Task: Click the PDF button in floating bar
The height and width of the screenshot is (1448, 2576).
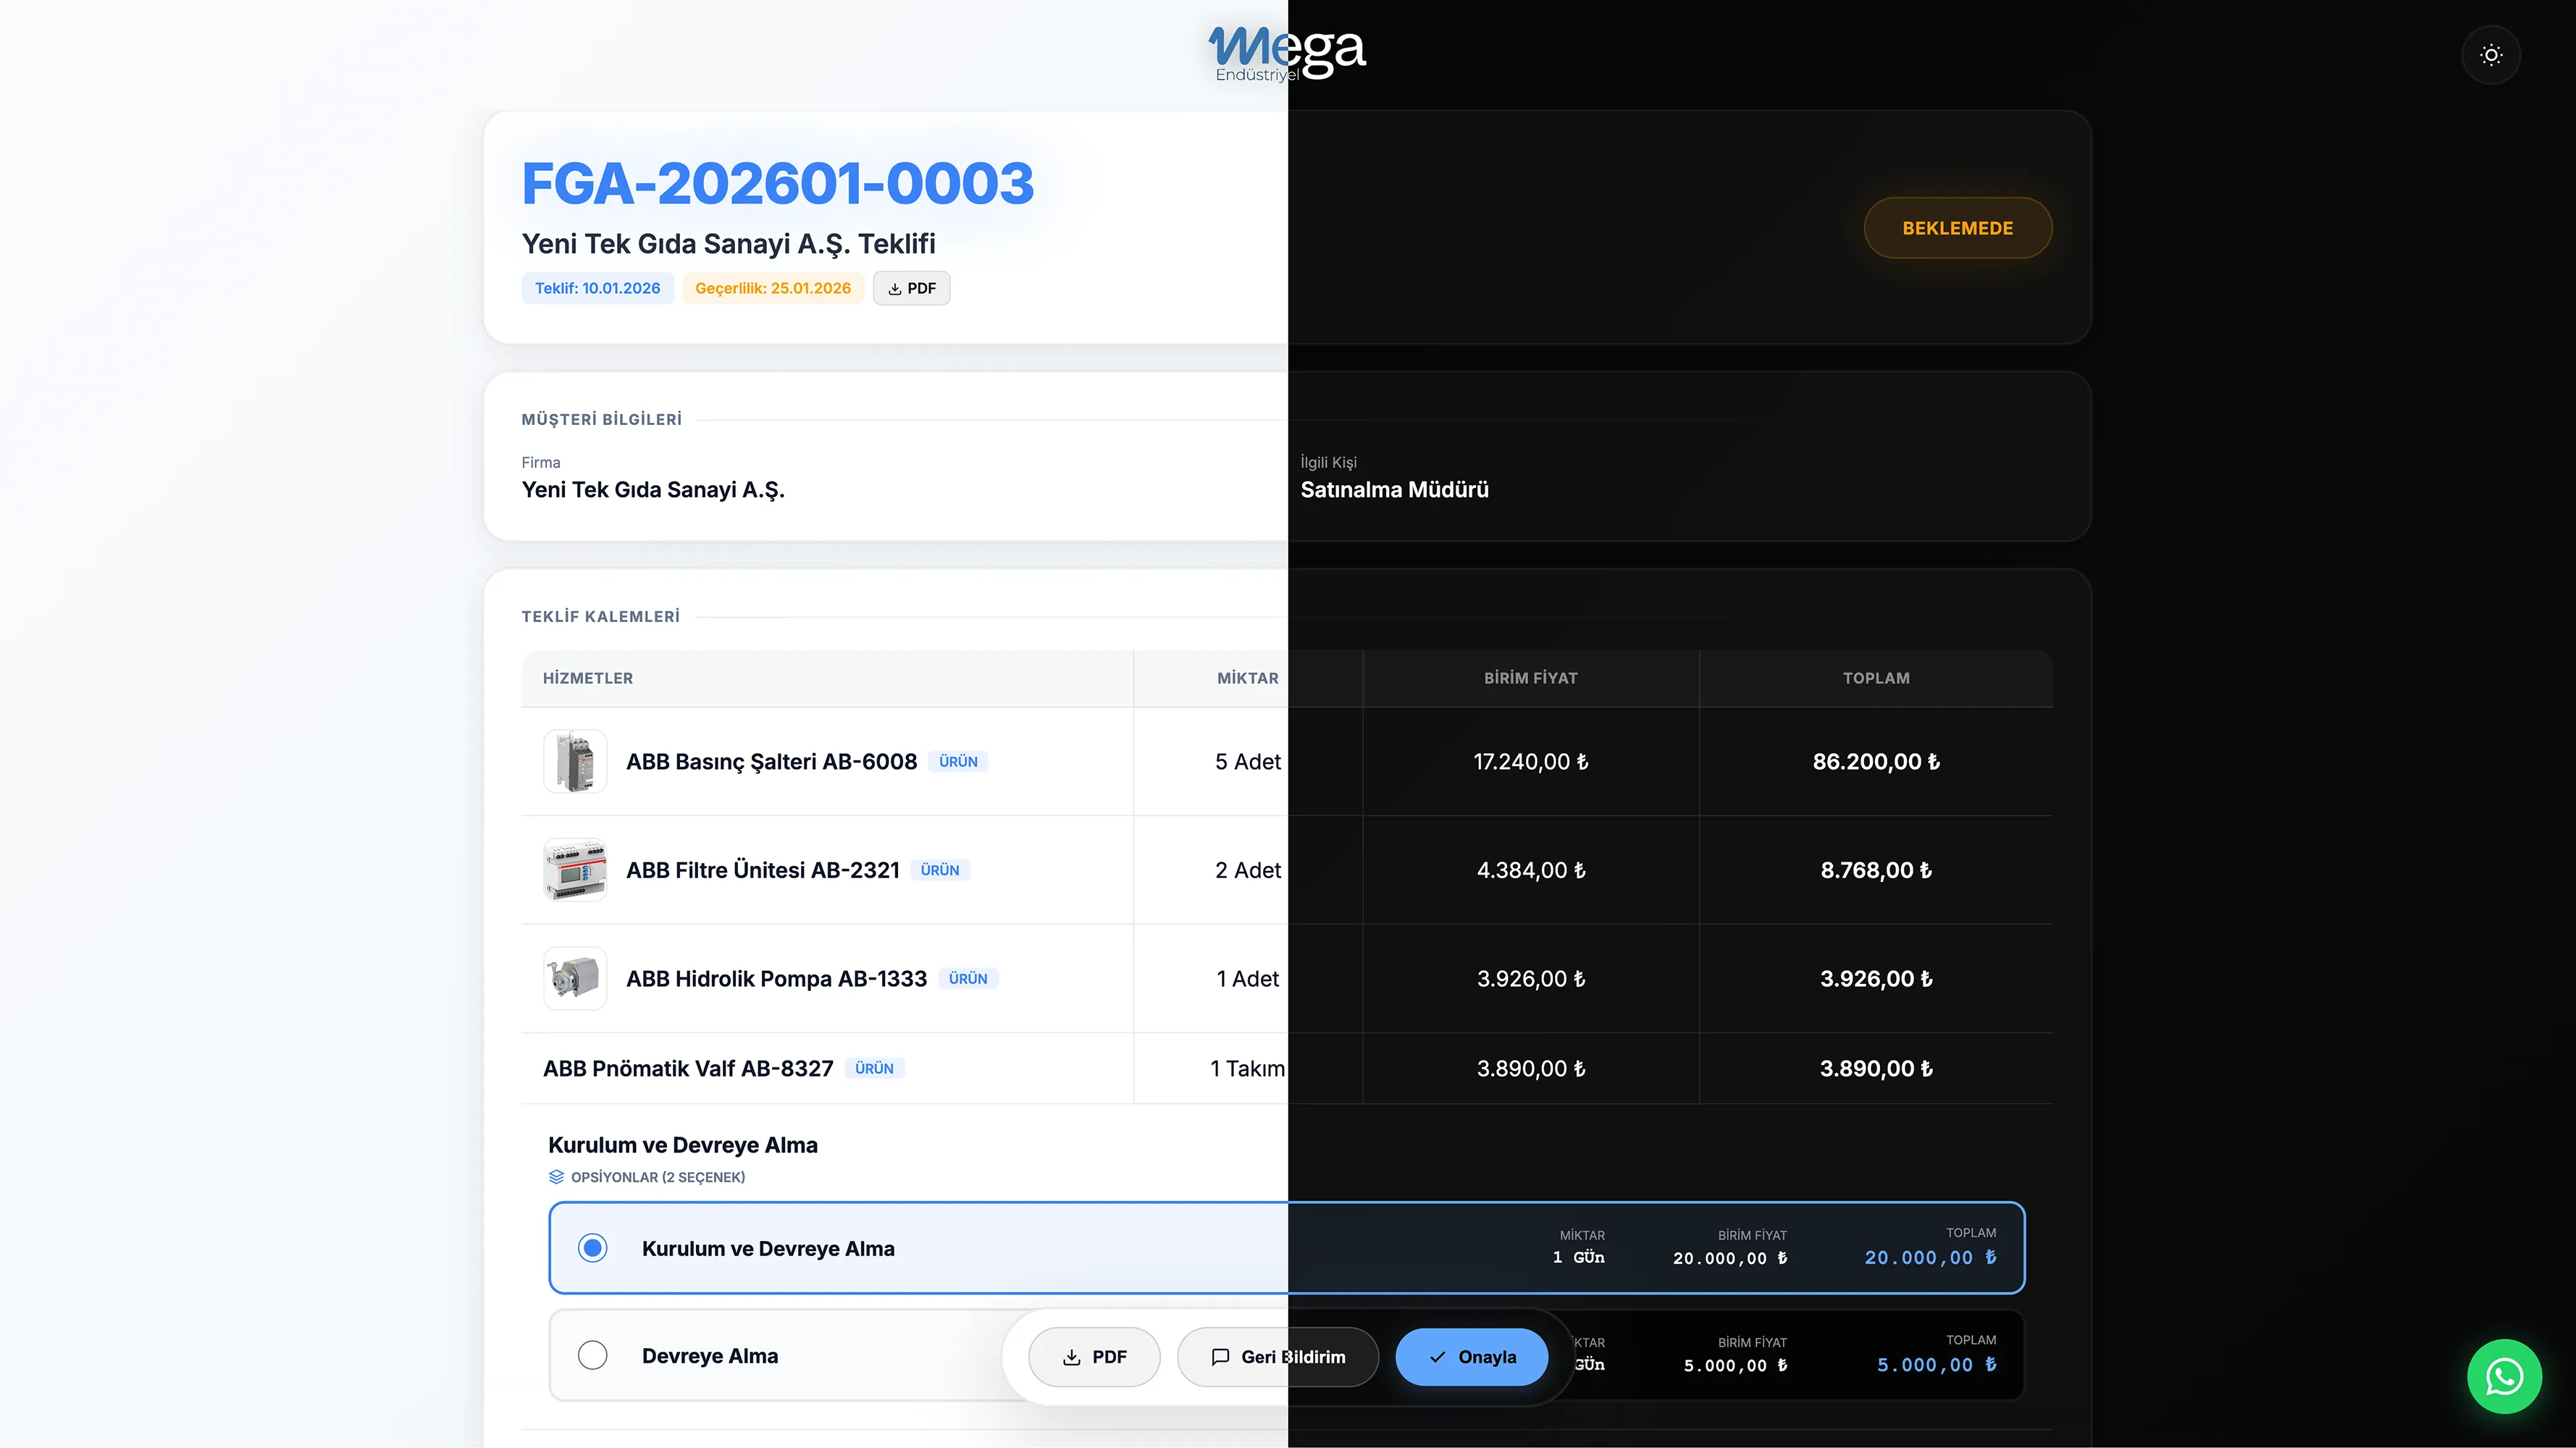Action: pos(1094,1357)
